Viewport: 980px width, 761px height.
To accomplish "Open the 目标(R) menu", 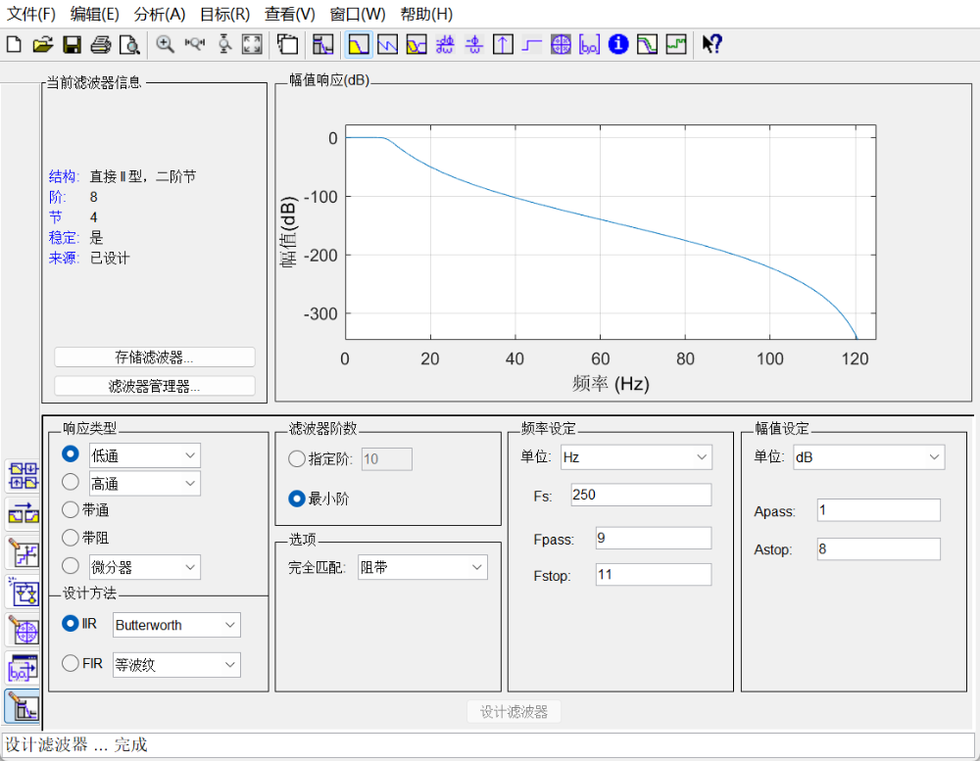I will point(225,14).
